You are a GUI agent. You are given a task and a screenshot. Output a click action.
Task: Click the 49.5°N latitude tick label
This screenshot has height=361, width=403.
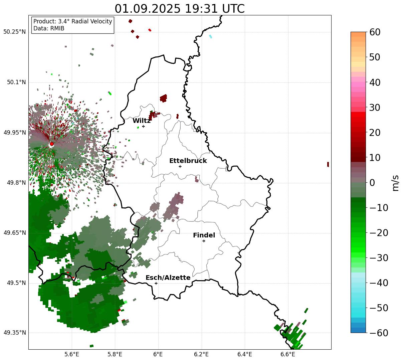point(16,283)
